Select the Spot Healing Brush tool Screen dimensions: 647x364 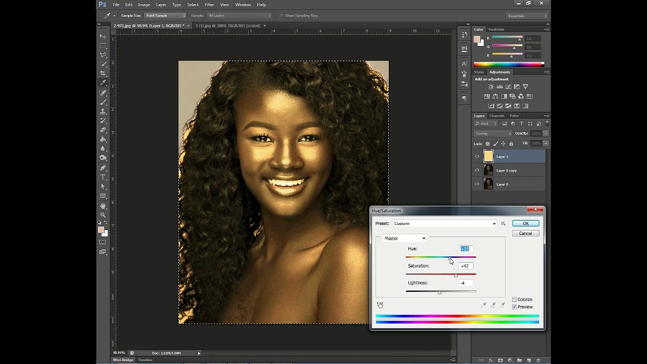103,93
